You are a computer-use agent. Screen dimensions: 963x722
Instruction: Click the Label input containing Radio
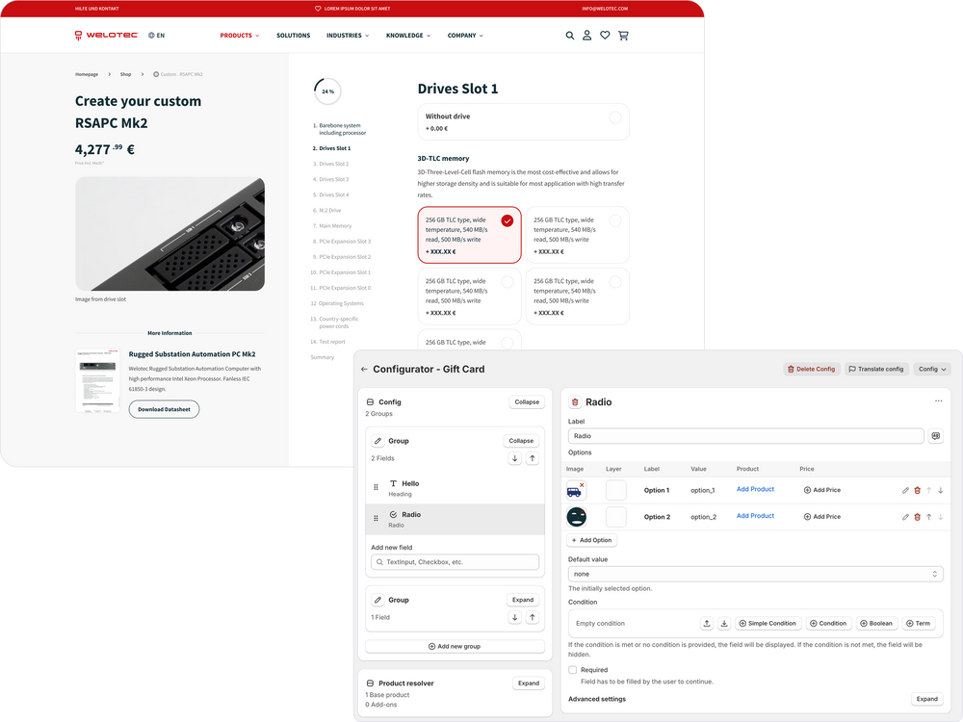(x=745, y=436)
